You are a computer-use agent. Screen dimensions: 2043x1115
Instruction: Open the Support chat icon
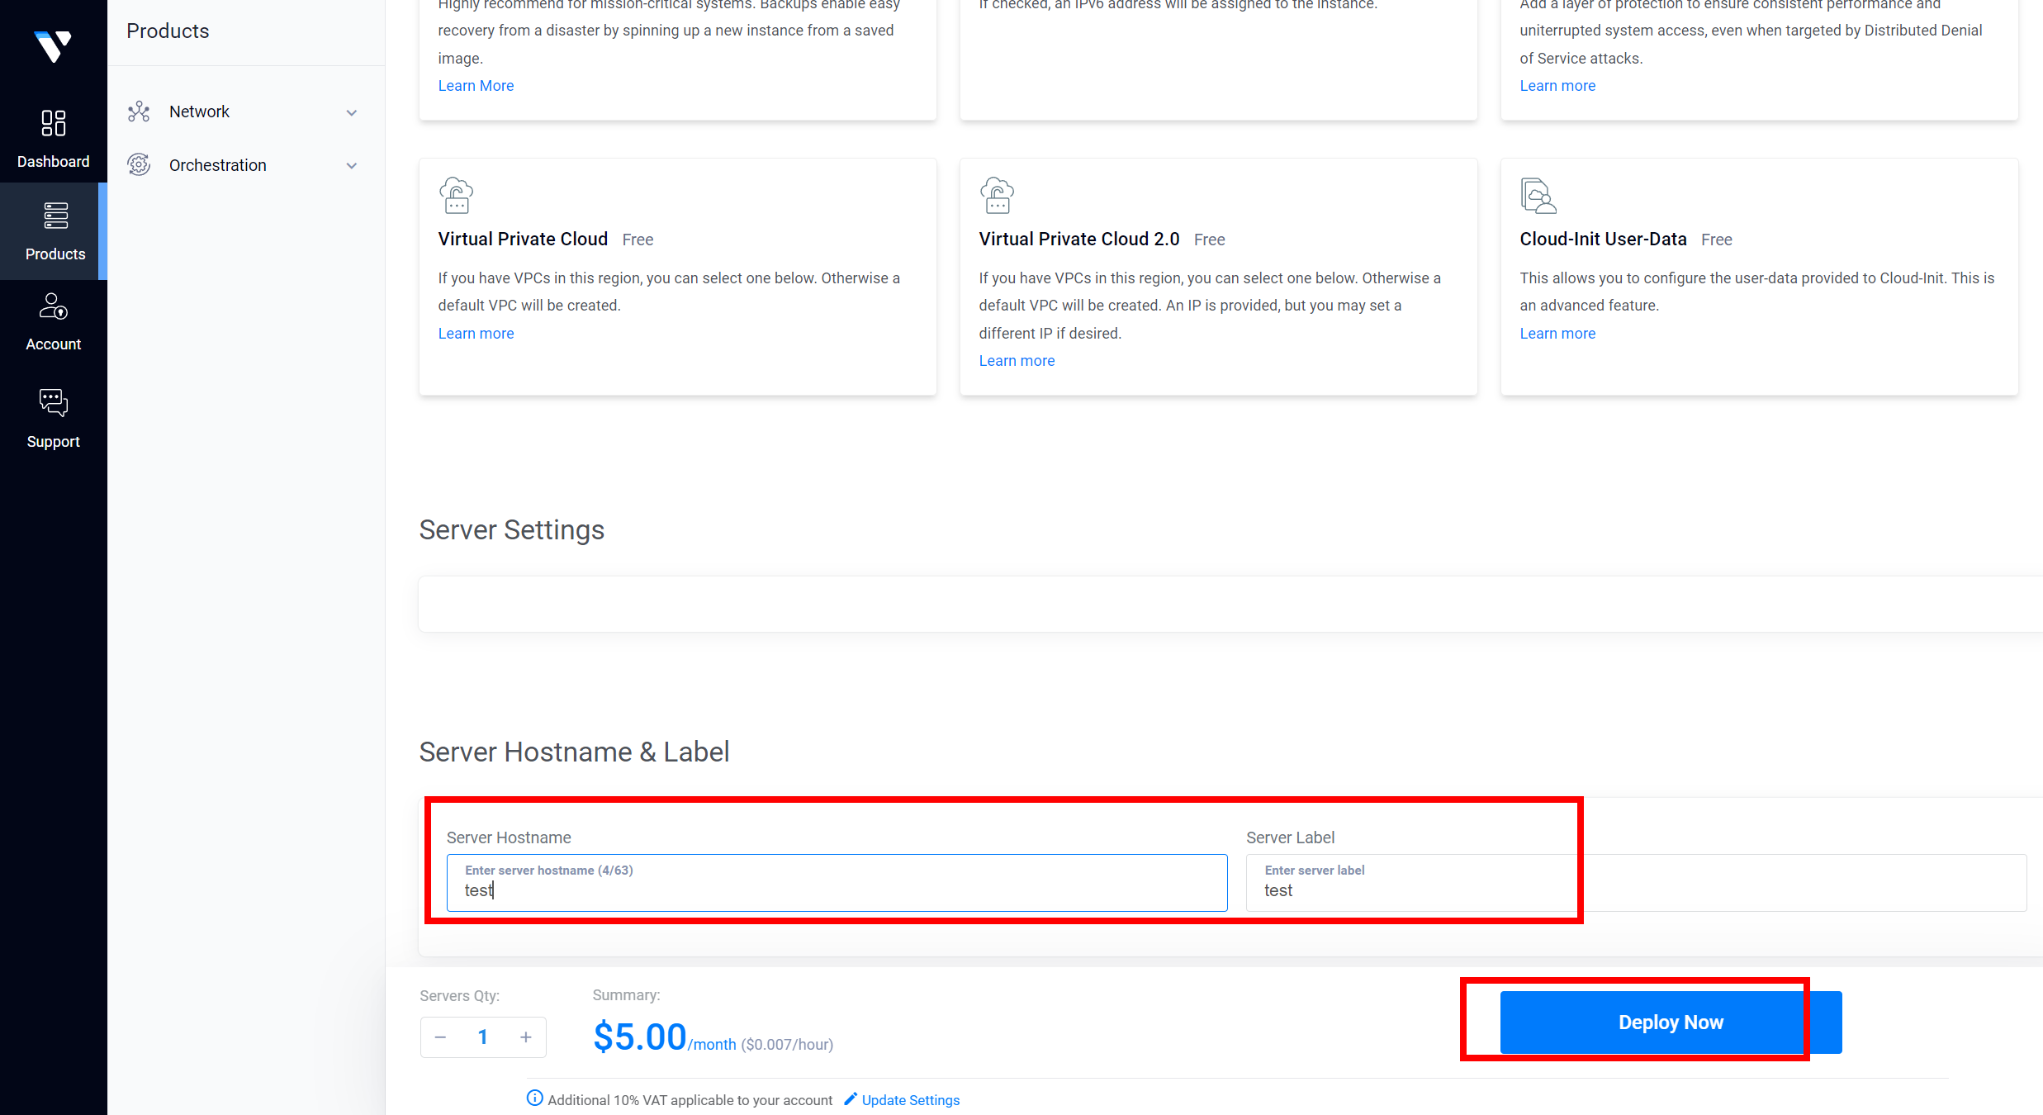53,402
